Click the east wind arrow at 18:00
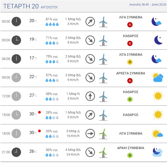167x163 pixels. (x=90, y=134)
